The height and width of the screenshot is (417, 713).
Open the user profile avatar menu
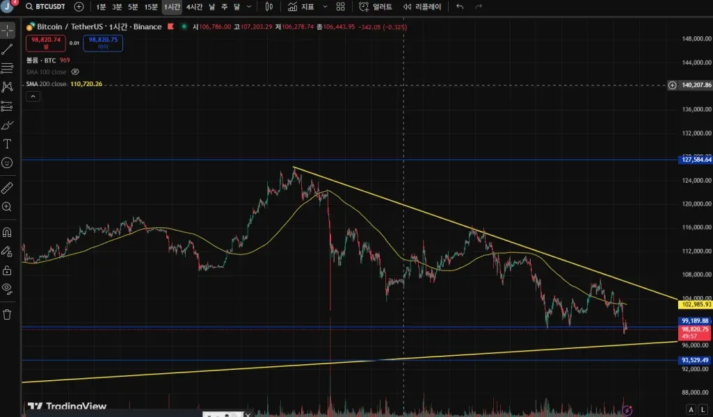tap(7, 6)
